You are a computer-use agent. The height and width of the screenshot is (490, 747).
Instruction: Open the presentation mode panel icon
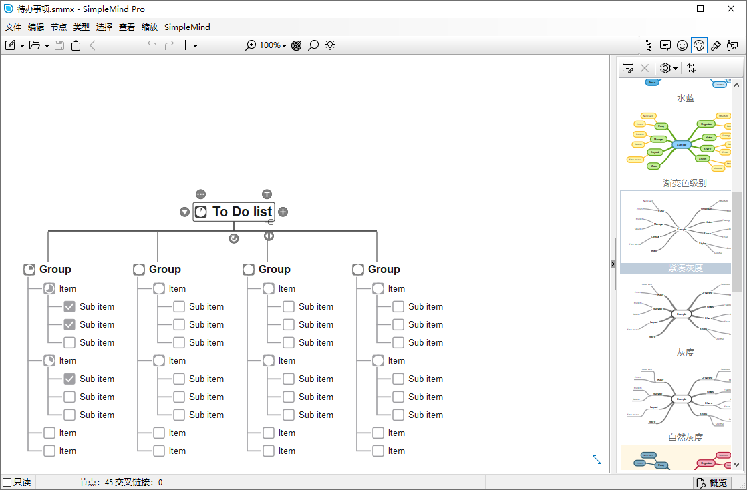[x=732, y=45]
